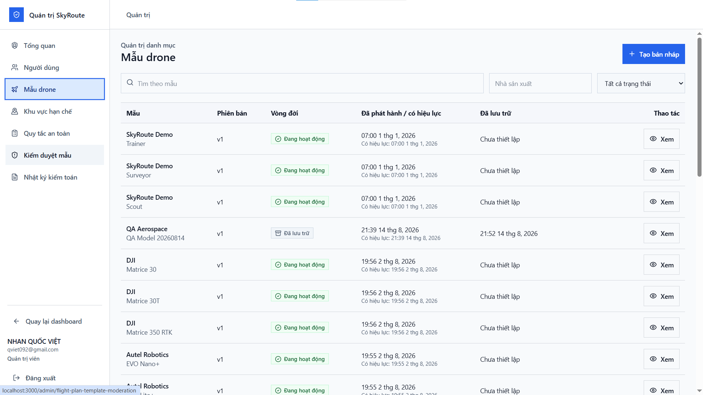This screenshot has height=395, width=703.
Task: Click the qviet092@gmail.com email text
Action: click(x=33, y=349)
